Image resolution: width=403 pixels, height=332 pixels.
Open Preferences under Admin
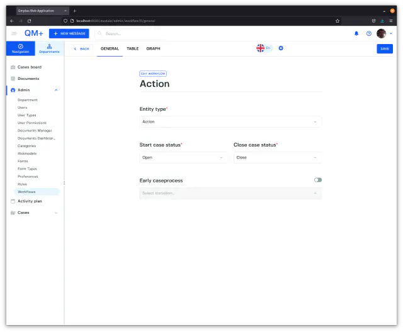28,177
